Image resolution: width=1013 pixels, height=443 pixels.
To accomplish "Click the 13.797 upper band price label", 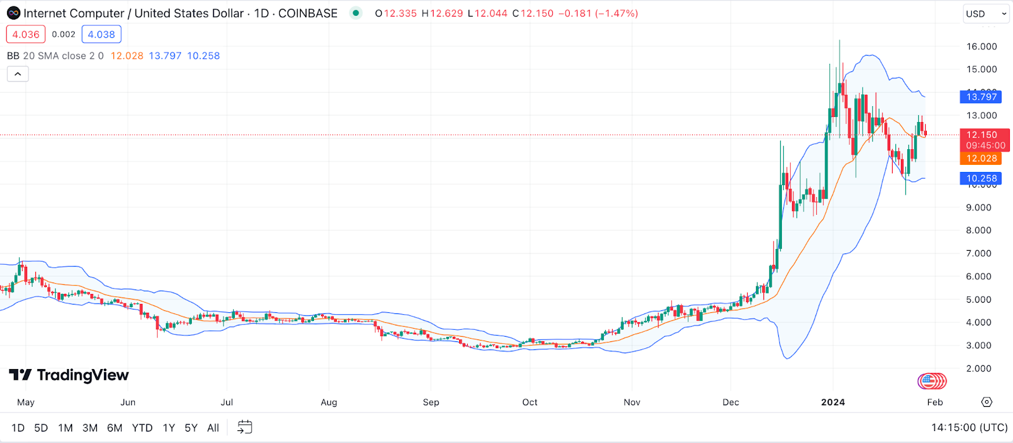I will 981,97.
